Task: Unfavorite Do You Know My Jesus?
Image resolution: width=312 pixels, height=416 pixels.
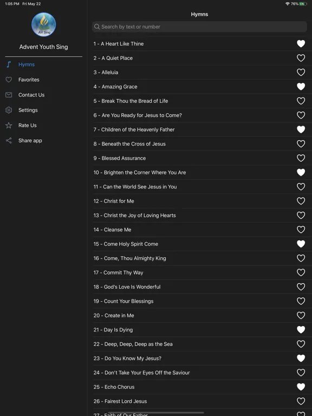Action: pyautogui.click(x=301, y=359)
